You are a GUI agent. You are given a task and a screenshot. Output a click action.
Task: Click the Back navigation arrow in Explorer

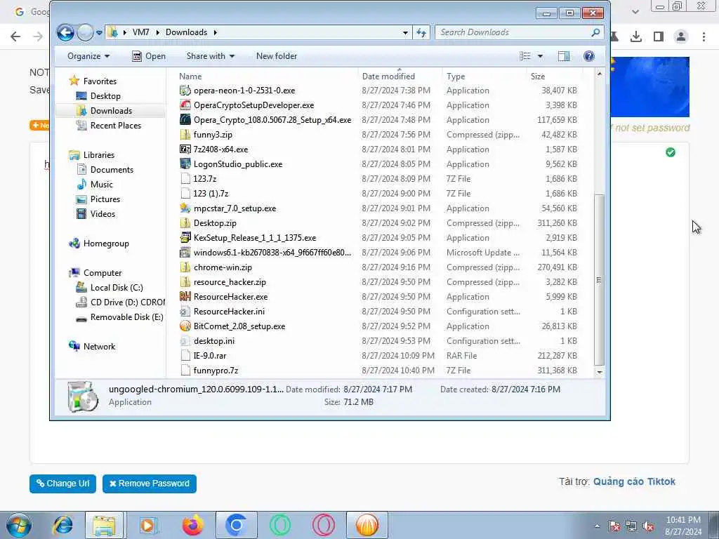click(65, 32)
